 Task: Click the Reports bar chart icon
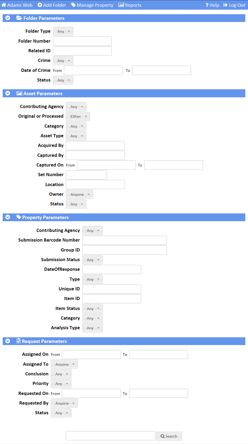click(121, 5)
